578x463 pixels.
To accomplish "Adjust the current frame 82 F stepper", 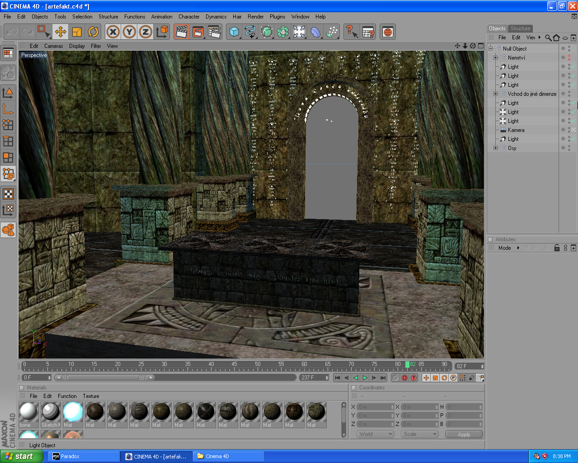I will coord(482,366).
